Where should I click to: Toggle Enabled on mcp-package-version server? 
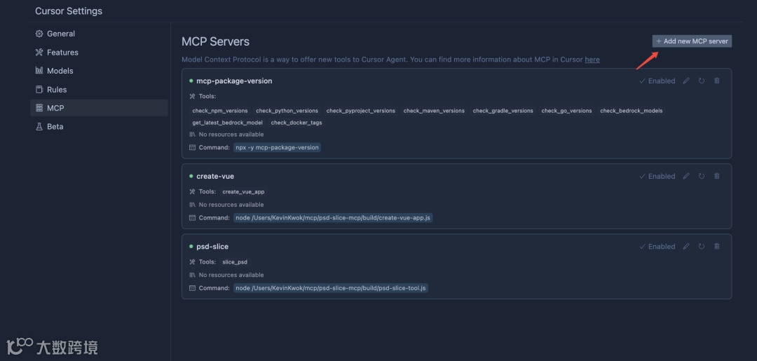(657, 81)
